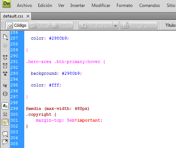Open the file management dropdown arrow
176x148 pixels.
(7, 40)
